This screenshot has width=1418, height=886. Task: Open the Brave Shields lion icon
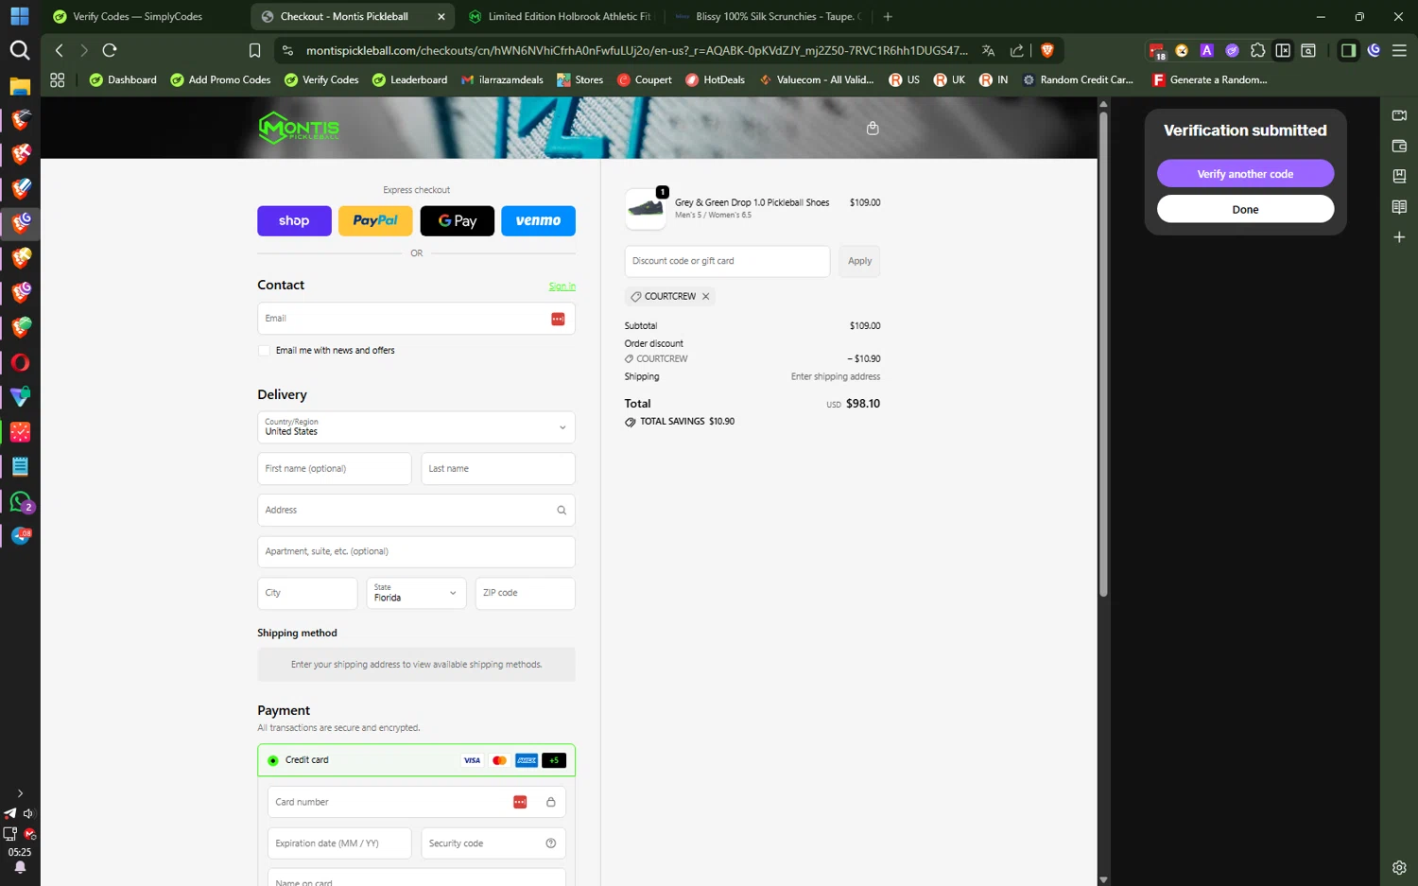tap(1046, 50)
